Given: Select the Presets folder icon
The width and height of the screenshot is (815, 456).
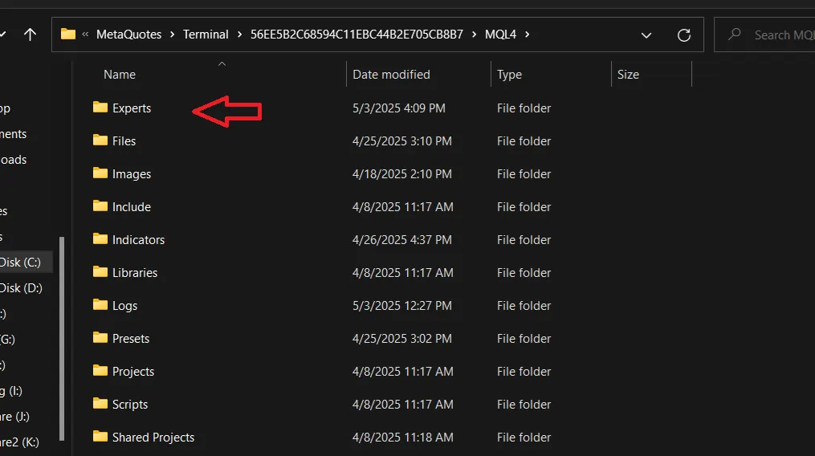Looking at the screenshot, I should (x=100, y=337).
